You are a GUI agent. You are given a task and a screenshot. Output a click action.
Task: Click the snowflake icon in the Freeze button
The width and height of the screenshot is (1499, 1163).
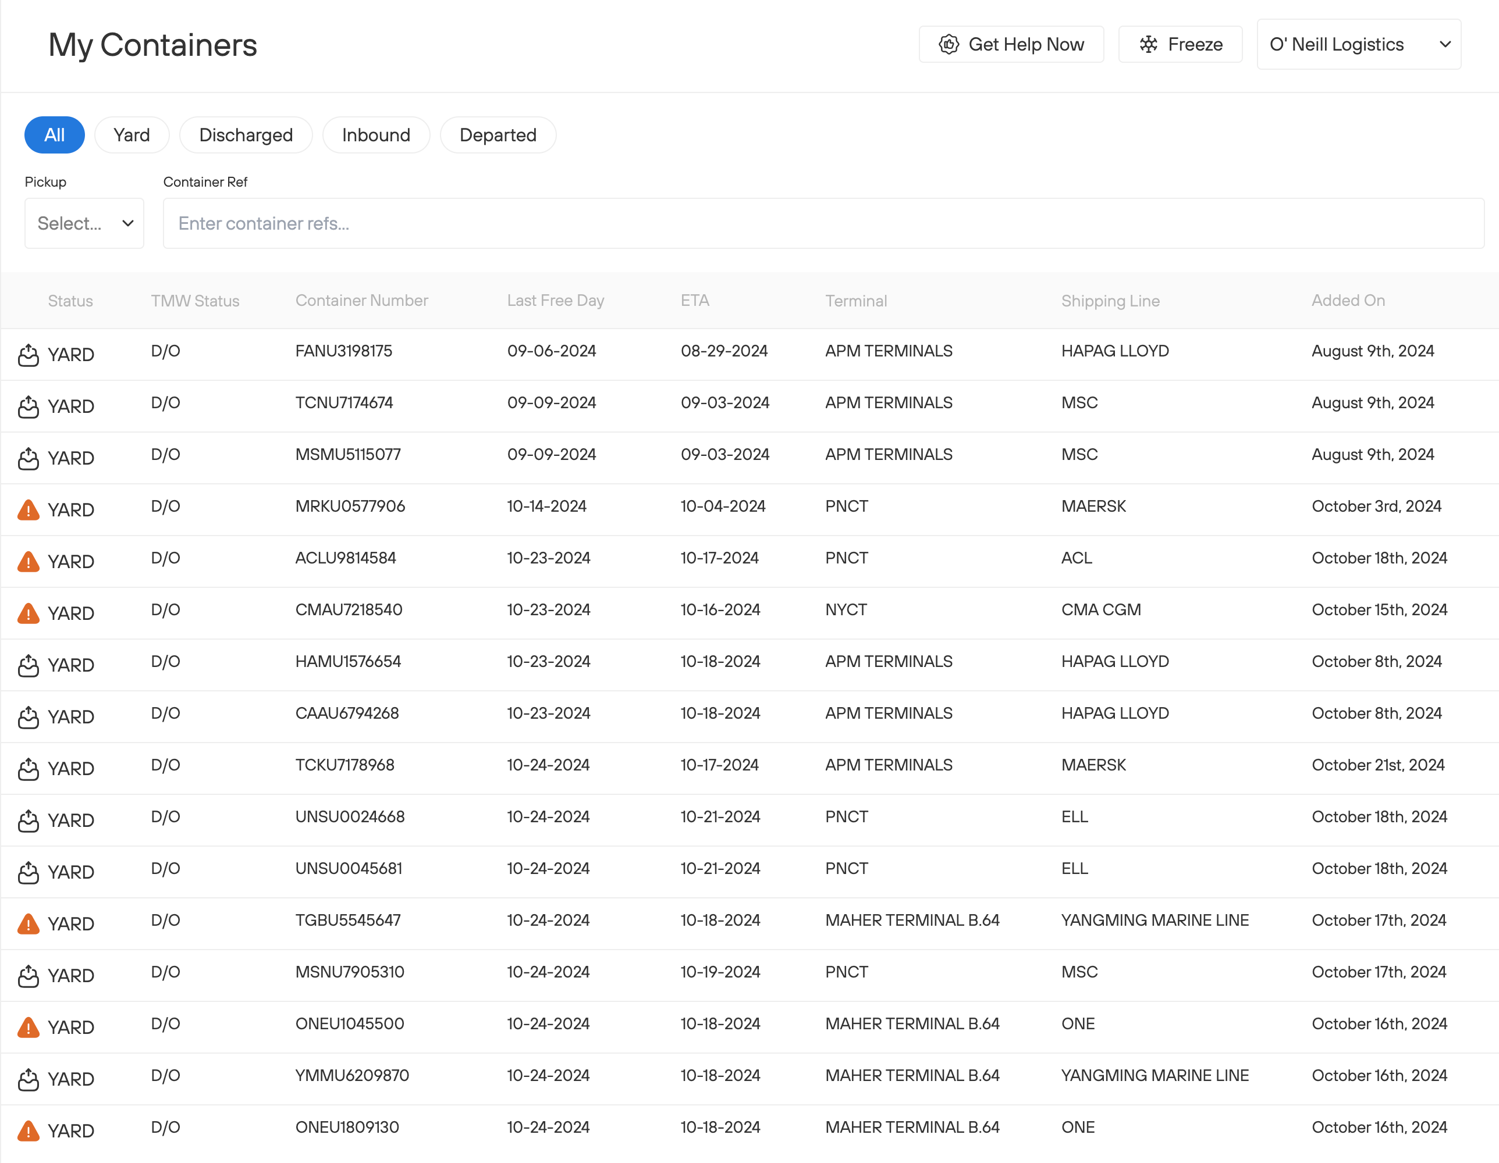click(1147, 44)
